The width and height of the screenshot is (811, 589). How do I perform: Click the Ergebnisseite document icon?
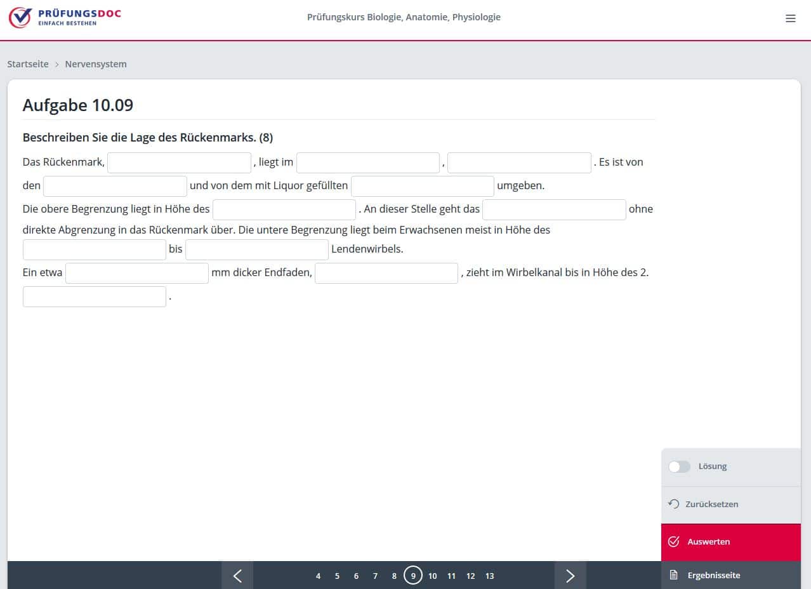pos(674,576)
